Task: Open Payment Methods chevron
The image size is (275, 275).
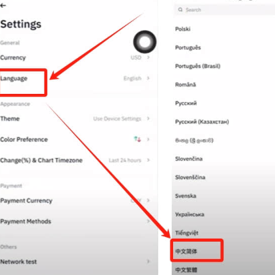Action: pyautogui.click(x=148, y=221)
